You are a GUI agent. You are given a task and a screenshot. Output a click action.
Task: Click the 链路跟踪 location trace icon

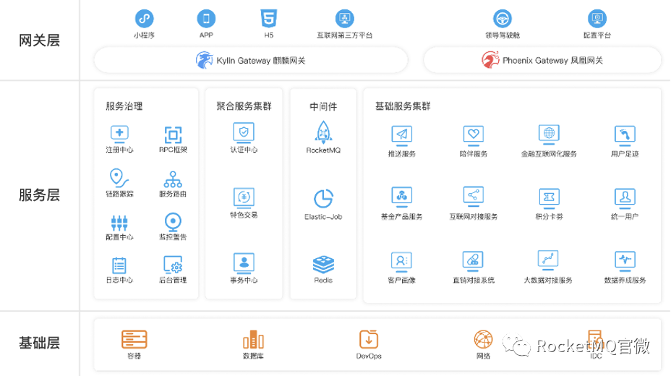[x=119, y=178]
